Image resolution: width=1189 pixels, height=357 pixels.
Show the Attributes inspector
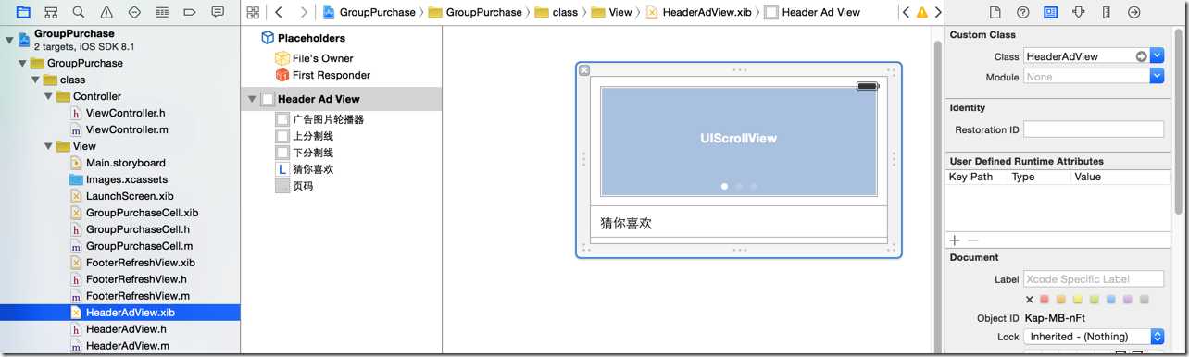click(1079, 12)
